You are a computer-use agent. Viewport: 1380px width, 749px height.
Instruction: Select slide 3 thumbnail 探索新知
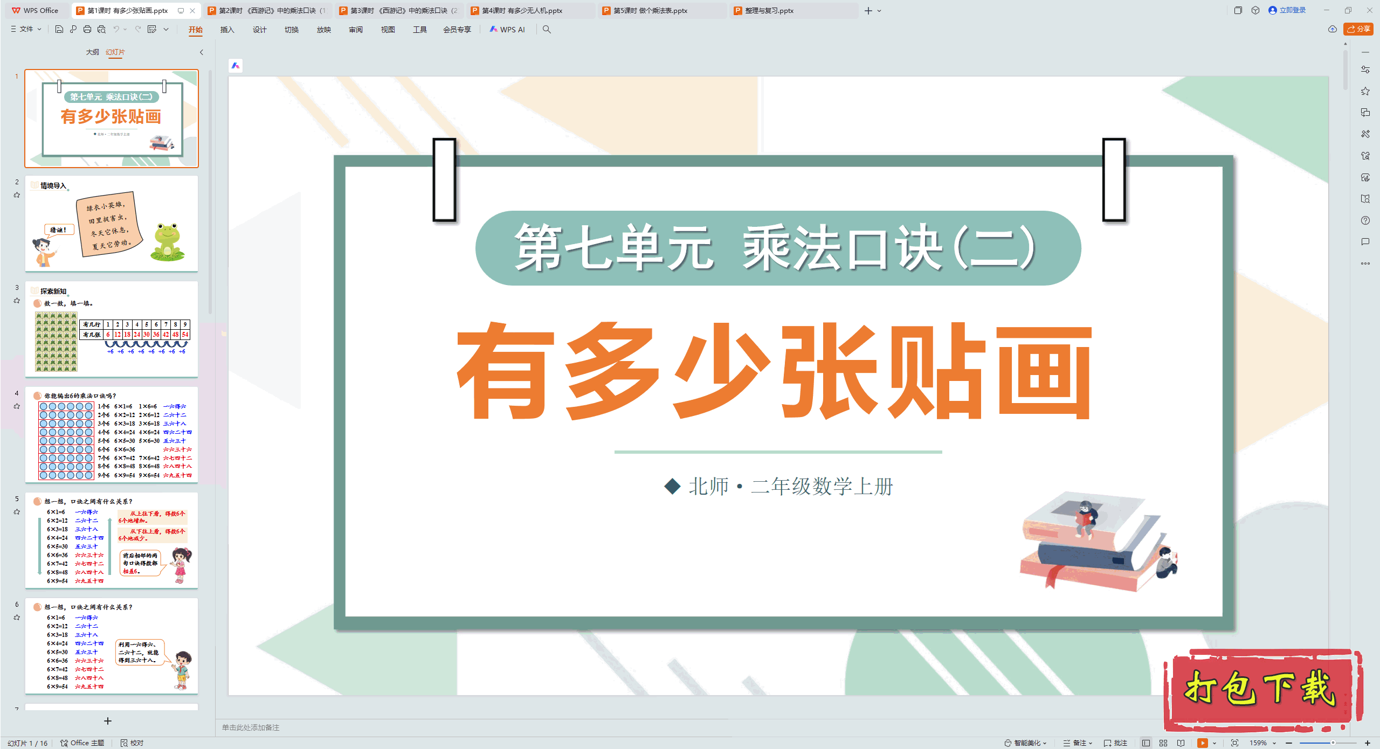click(112, 330)
